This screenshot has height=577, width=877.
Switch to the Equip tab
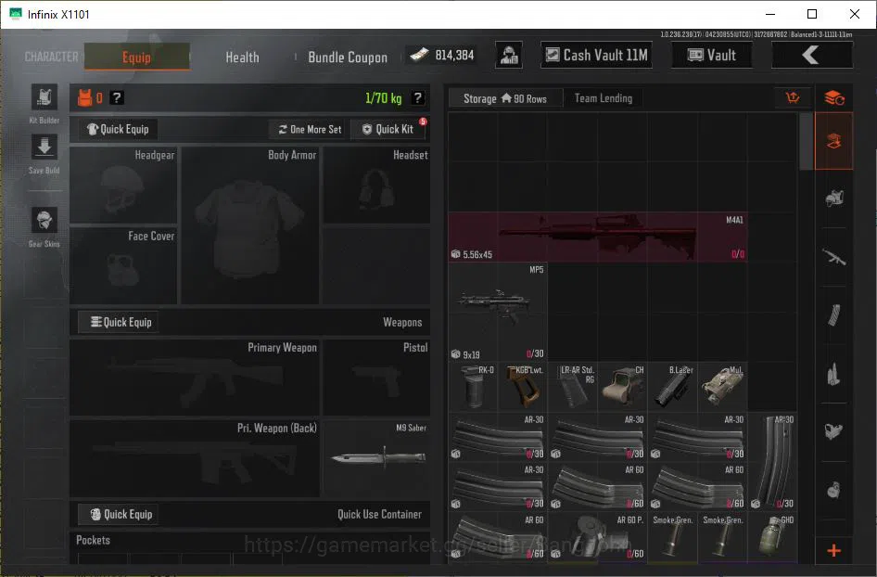pos(137,58)
